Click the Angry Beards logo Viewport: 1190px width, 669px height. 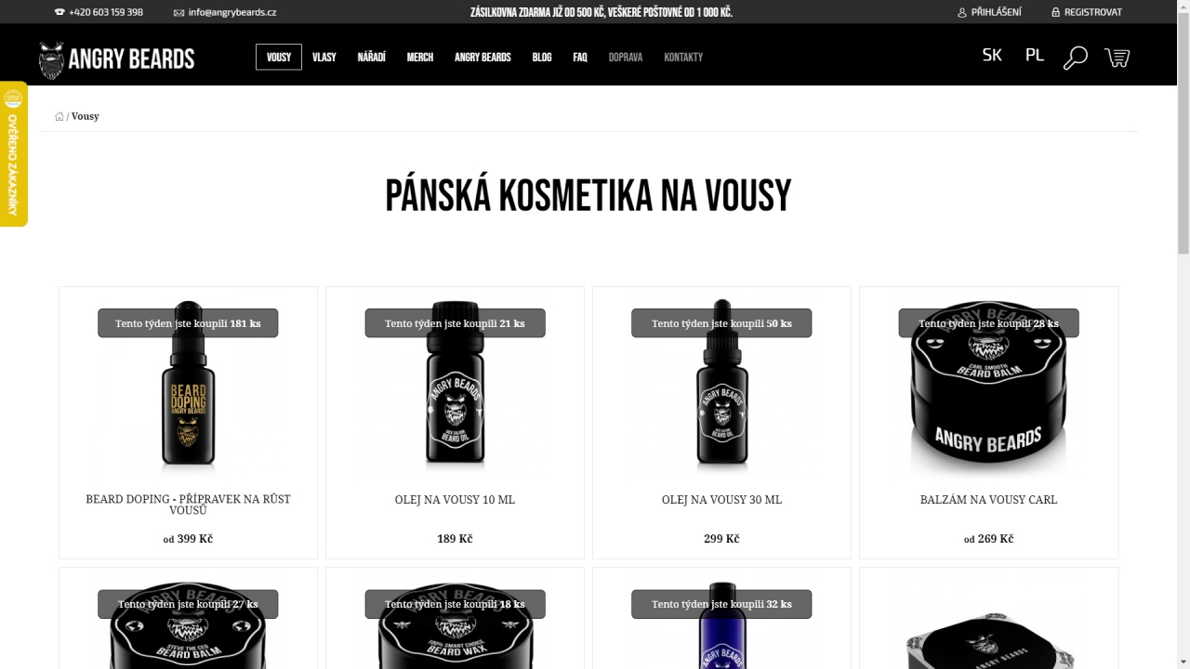116,59
